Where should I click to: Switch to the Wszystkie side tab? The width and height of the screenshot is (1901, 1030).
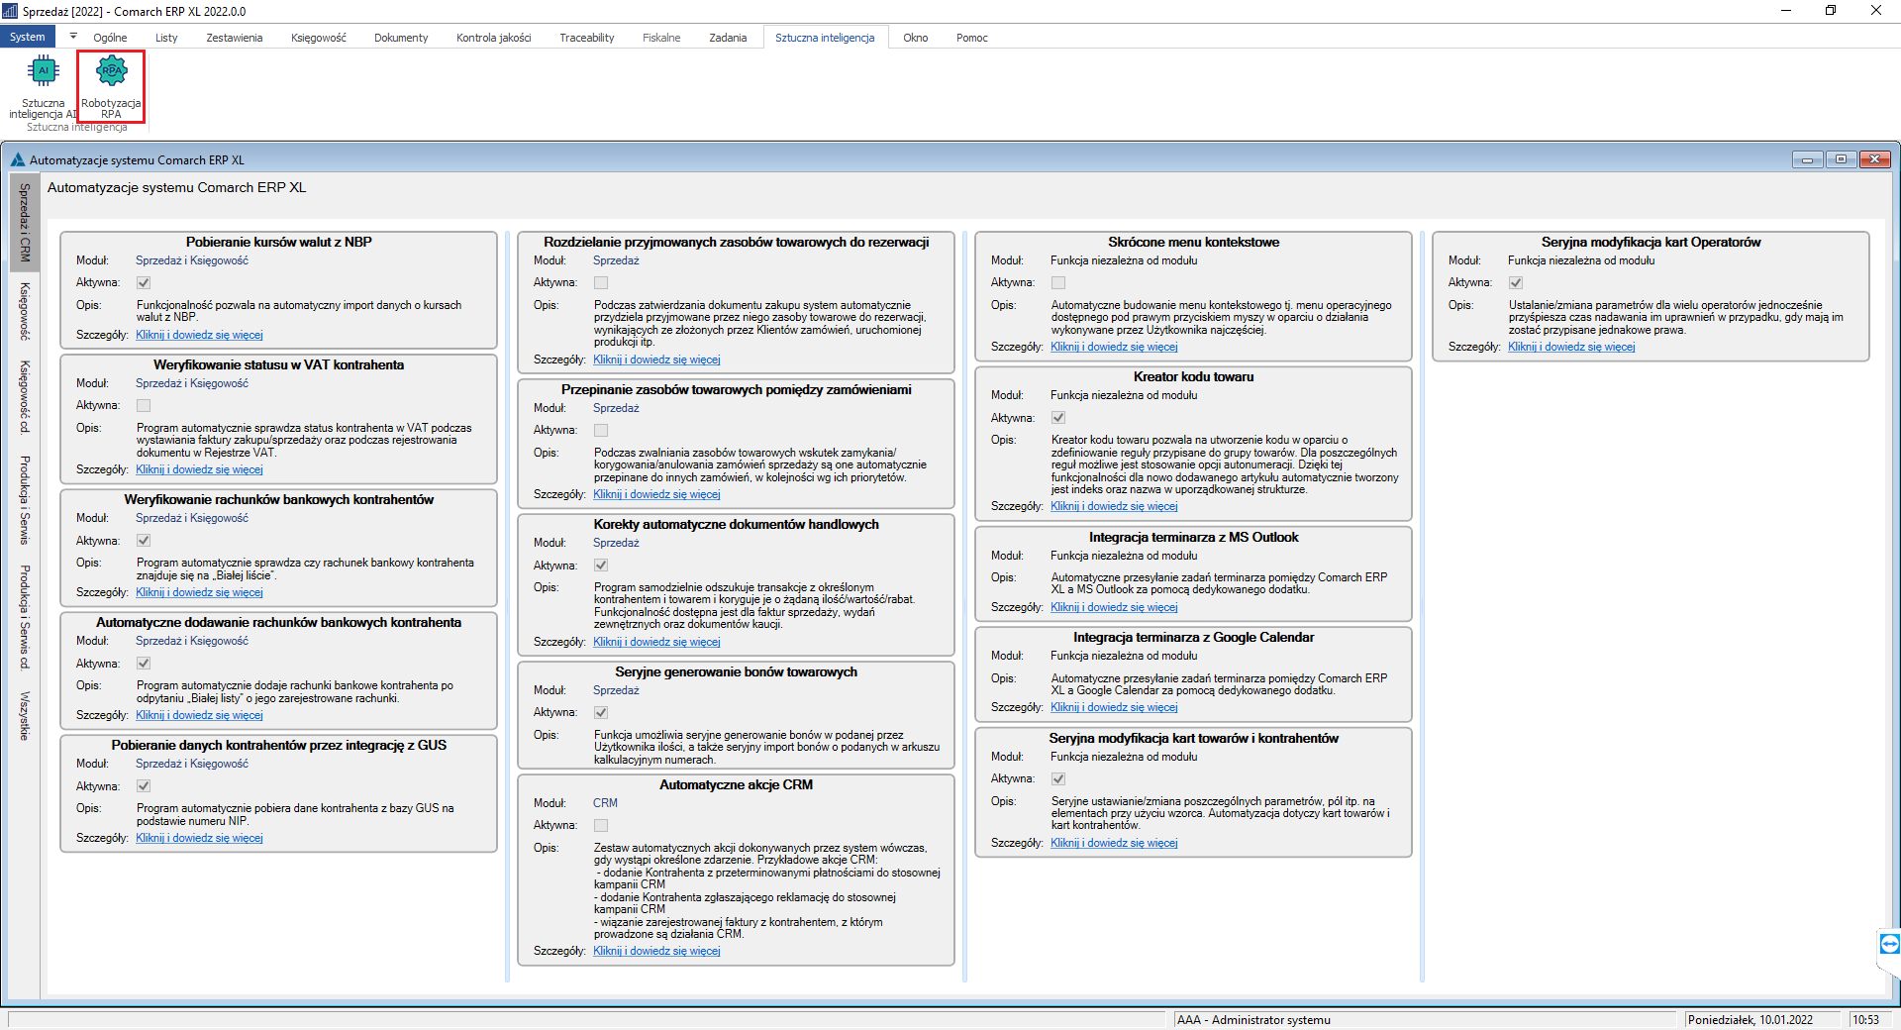pos(25,716)
